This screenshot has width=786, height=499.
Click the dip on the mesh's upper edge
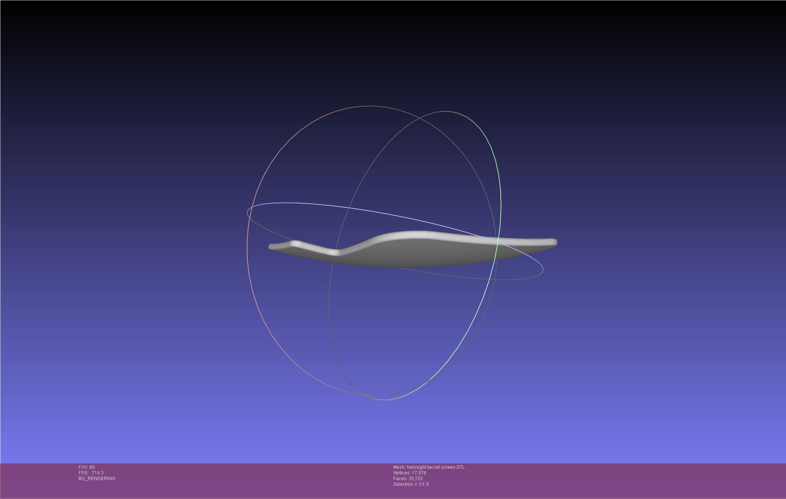(x=335, y=252)
